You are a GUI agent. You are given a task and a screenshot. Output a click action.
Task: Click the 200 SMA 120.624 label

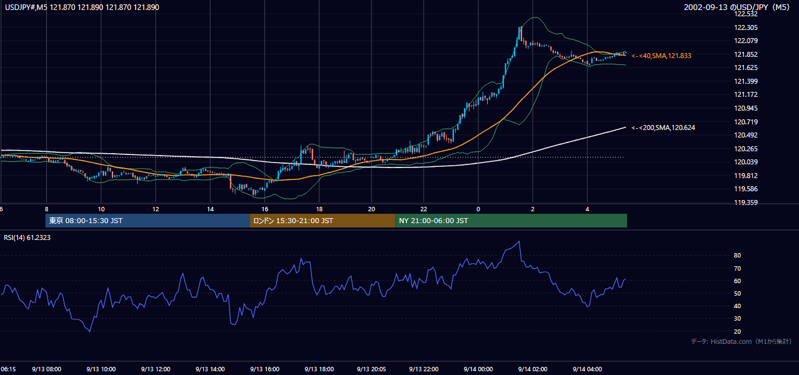(x=663, y=127)
